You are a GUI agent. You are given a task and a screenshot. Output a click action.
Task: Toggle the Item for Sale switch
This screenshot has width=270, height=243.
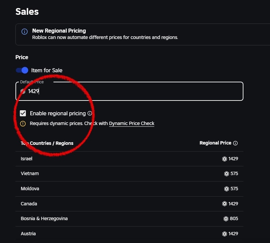pyautogui.click(x=22, y=70)
